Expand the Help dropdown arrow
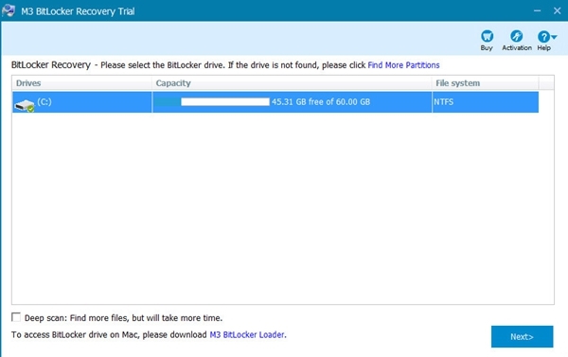 [554, 37]
